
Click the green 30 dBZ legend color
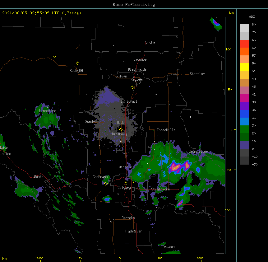pyautogui.click(x=244, y=129)
